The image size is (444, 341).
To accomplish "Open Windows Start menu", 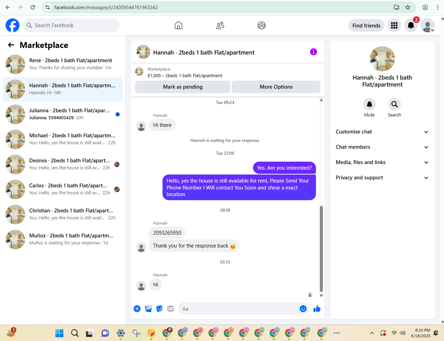I will 60,333.
